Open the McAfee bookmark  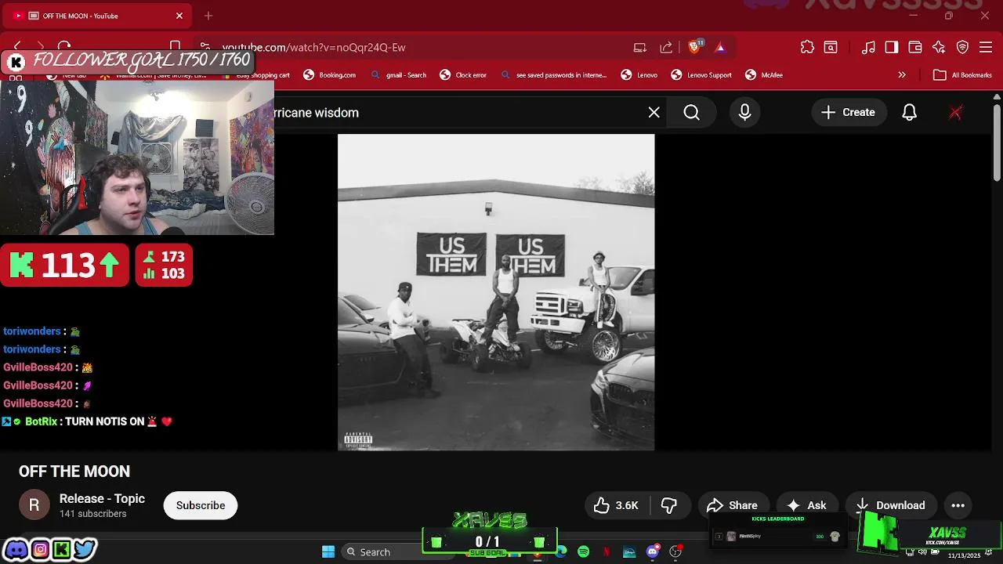click(764, 75)
